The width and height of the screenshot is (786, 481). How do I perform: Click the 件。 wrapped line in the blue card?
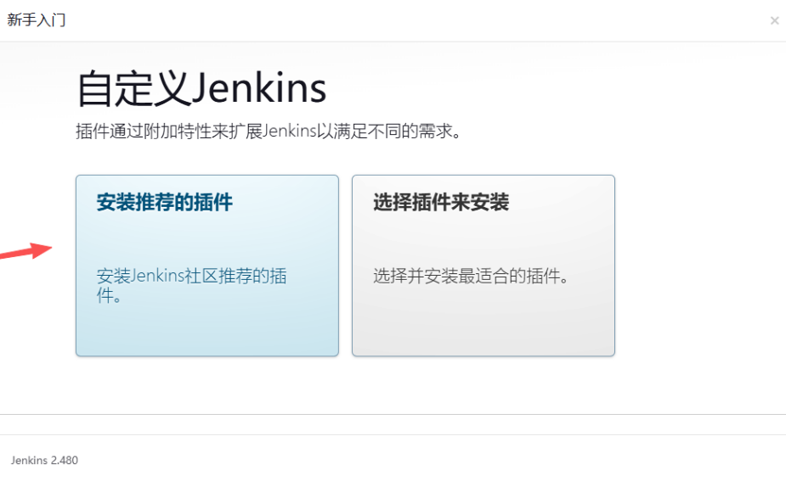click(x=109, y=295)
